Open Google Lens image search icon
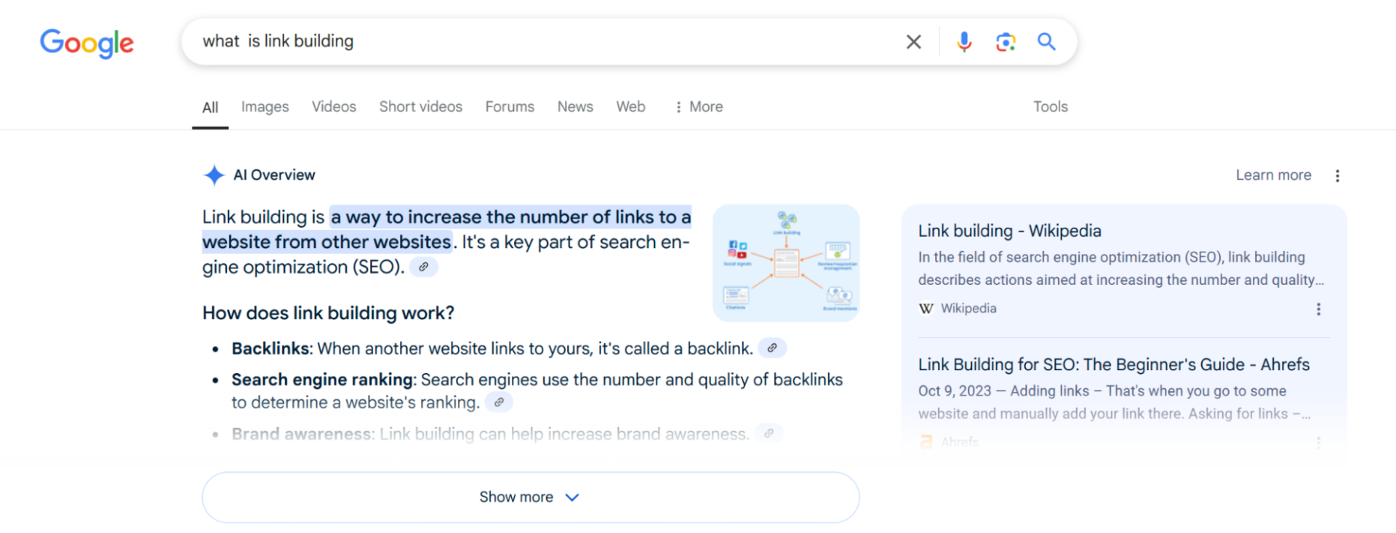The width and height of the screenshot is (1396, 533). click(1006, 42)
